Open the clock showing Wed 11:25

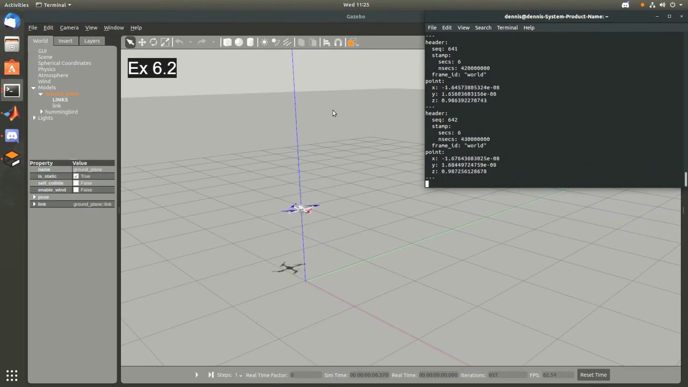(x=356, y=5)
